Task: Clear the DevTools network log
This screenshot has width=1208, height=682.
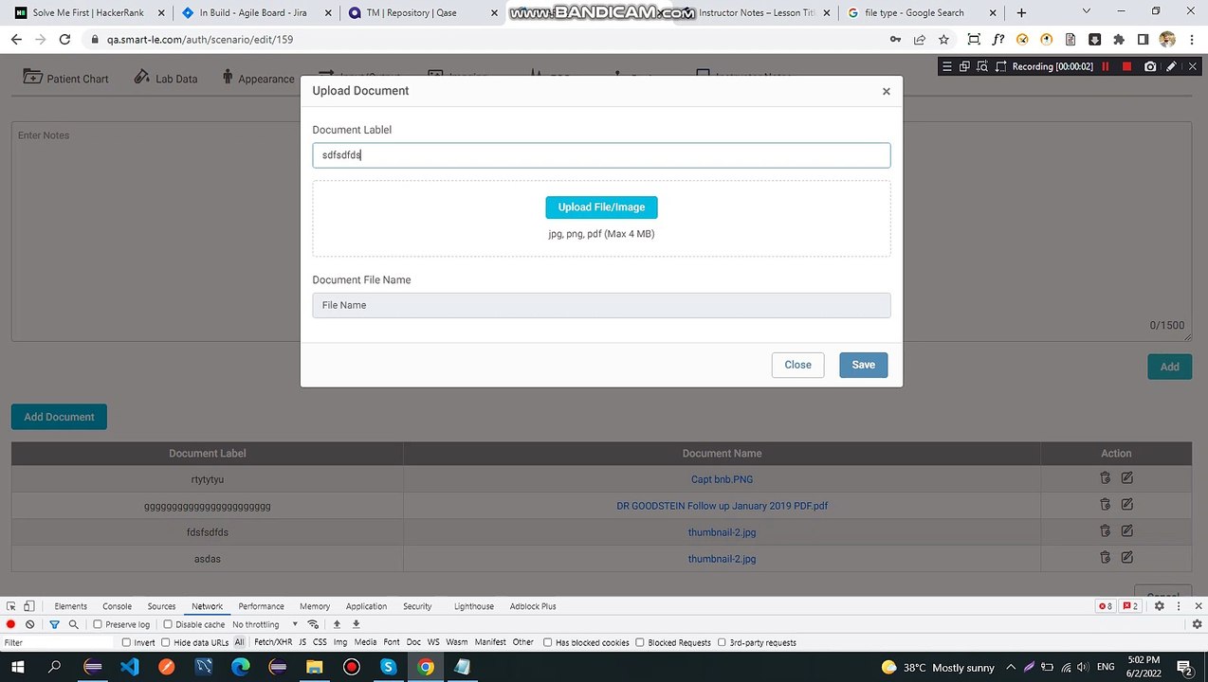Action: tap(30, 624)
